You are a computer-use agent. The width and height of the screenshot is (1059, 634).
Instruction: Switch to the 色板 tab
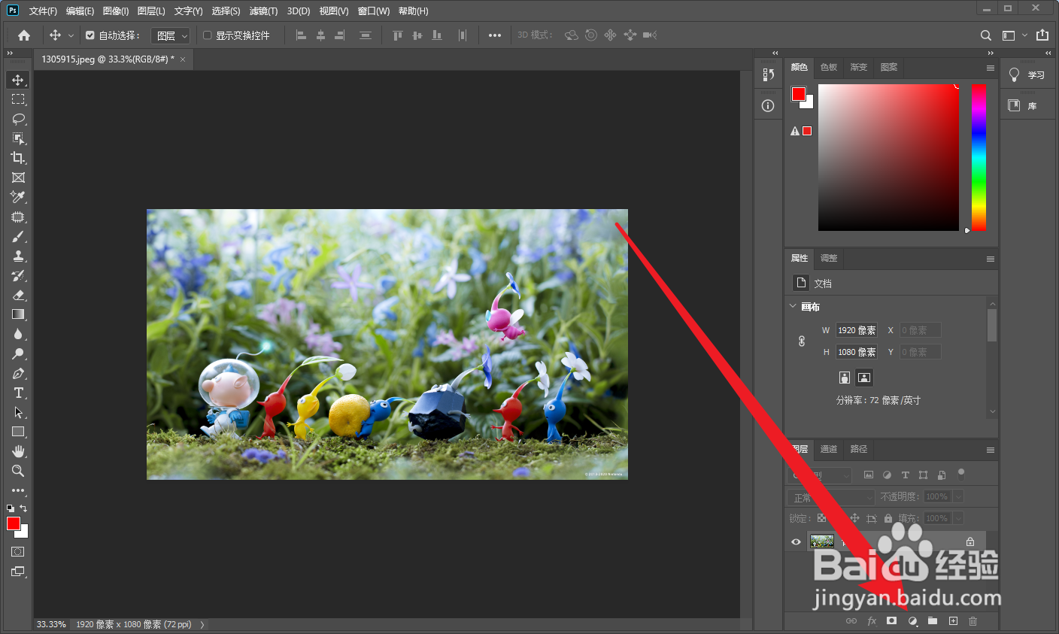click(828, 67)
